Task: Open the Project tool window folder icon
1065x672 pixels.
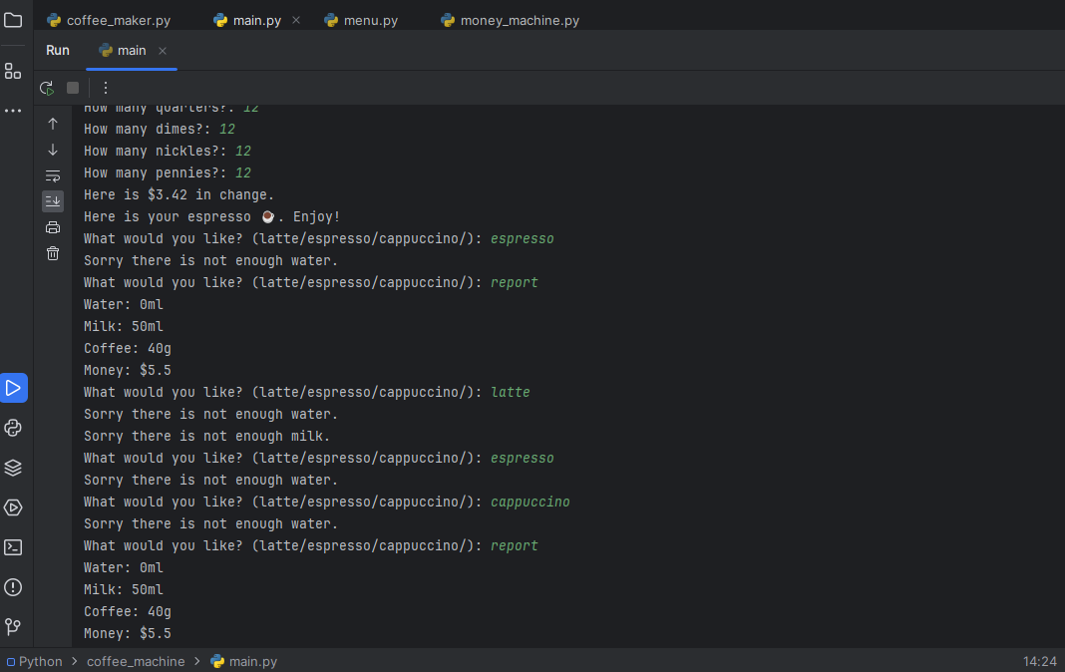Action: 13,20
